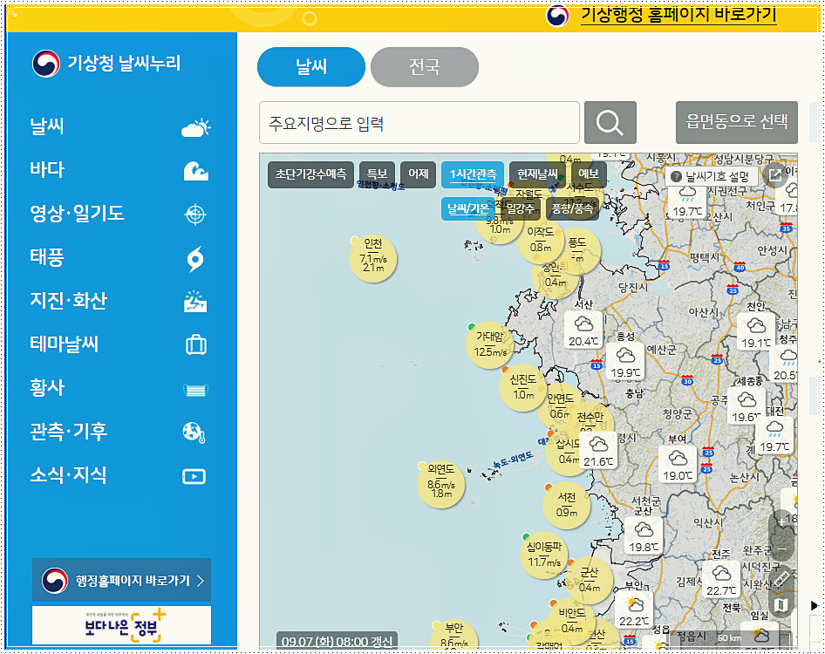This screenshot has height=654, width=825.
Task: Open the 태풍 sidebar menu
Action: 47,257
